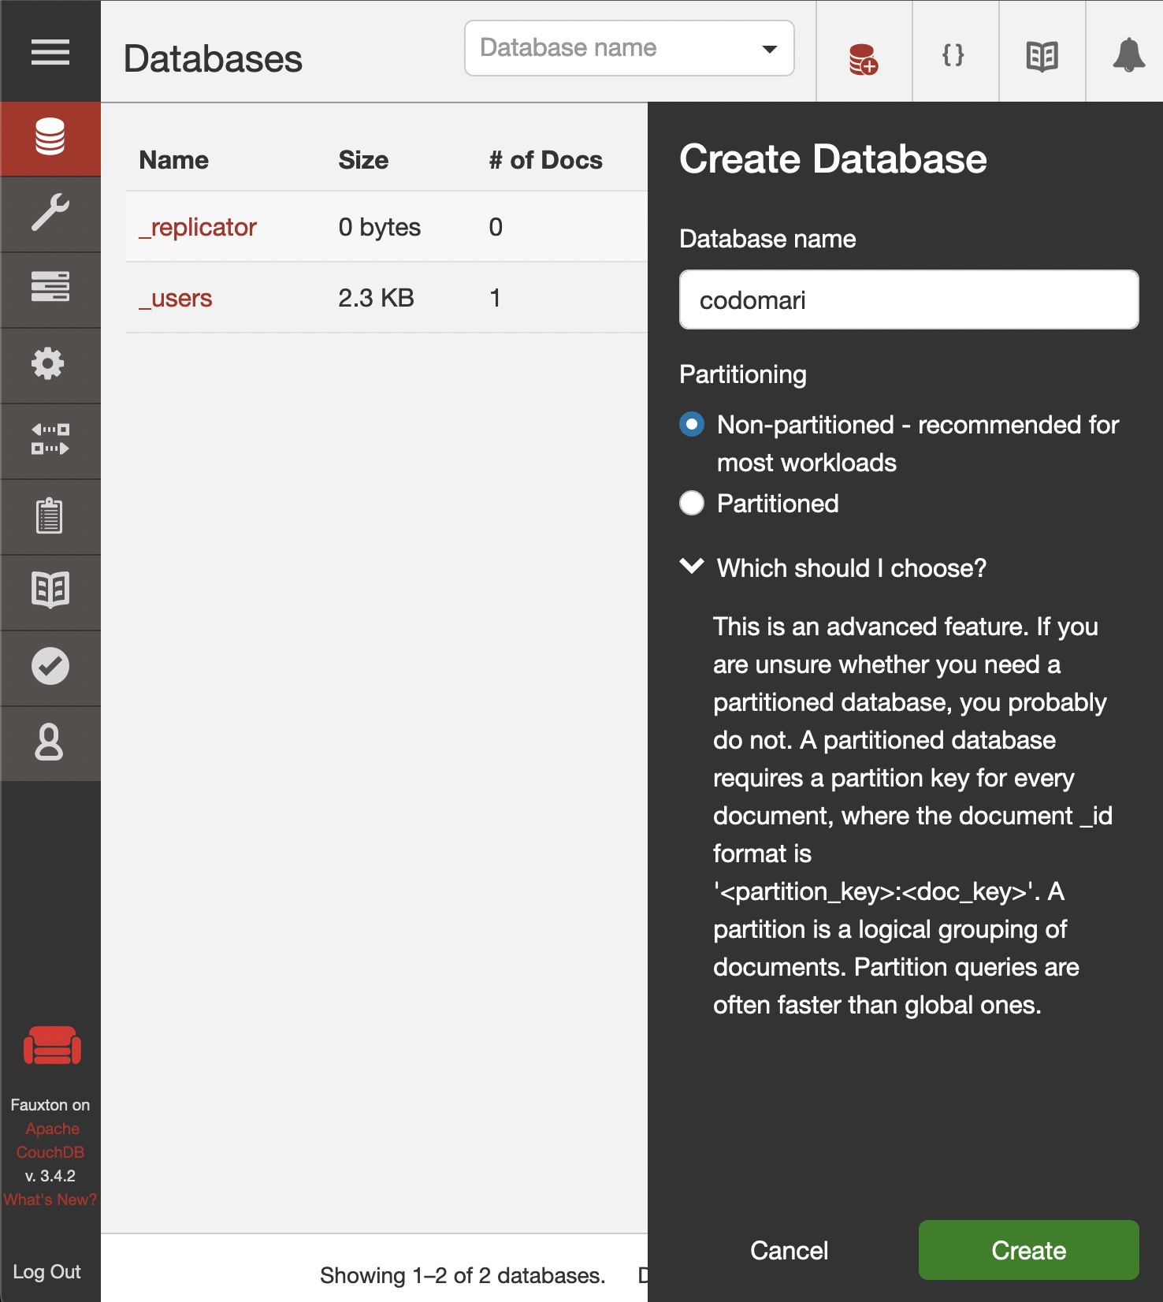The width and height of the screenshot is (1163, 1302).
Task: Select the Partitioned radio option
Action: click(x=692, y=503)
